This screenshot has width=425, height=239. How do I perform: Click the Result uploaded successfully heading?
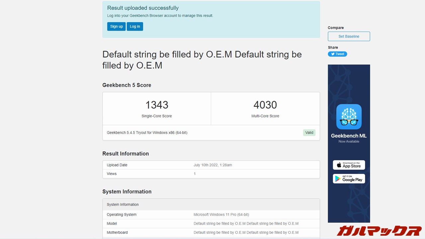143,8
